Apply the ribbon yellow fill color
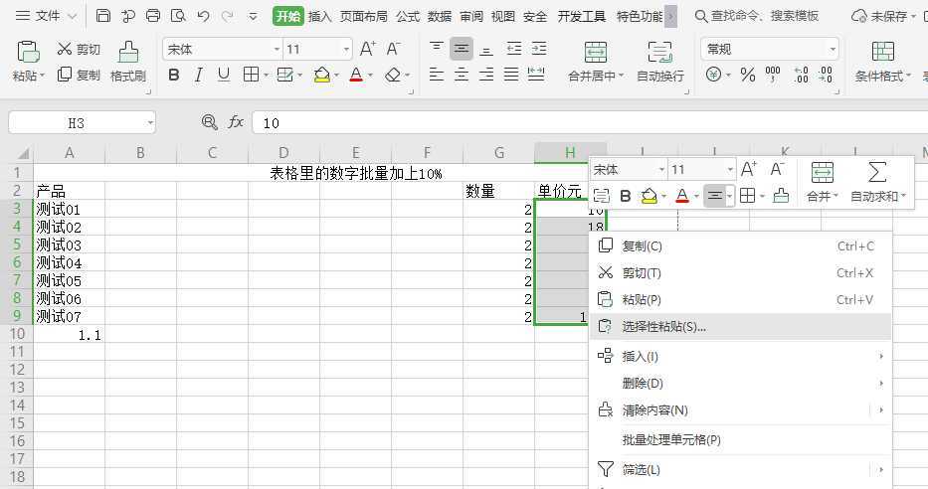The width and height of the screenshot is (928, 489). point(322,76)
